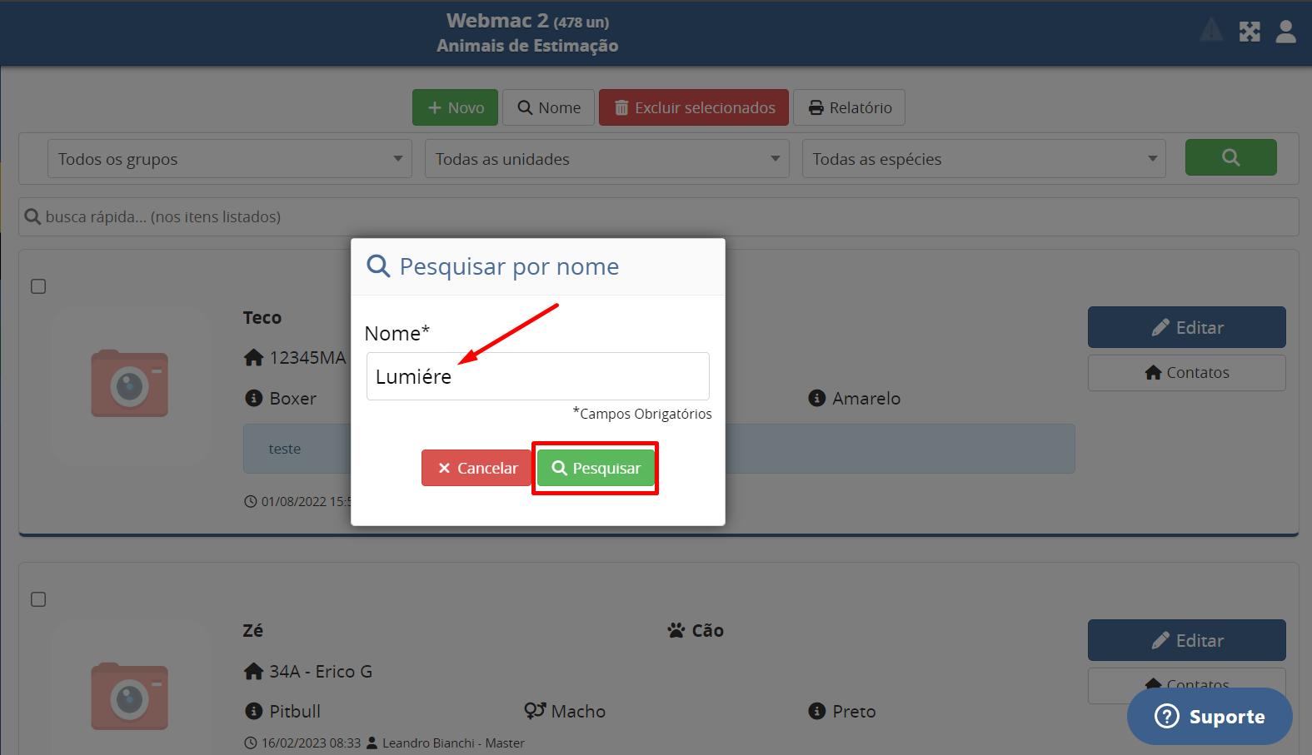This screenshot has height=755, width=1312.
Task: Select the checkbox for Zé's record
Action: (38, 599)
